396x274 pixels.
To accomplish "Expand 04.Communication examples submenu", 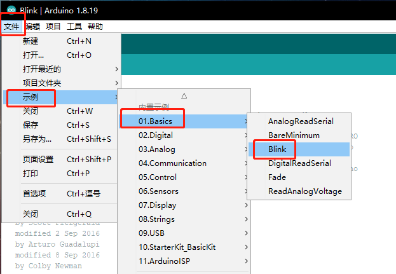I will 184,163.
